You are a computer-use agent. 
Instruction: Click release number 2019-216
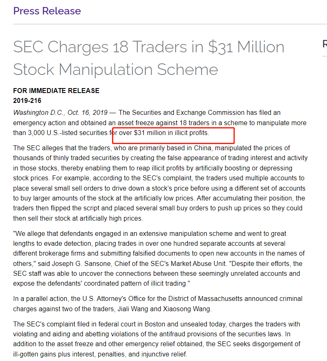coord(27,100)
